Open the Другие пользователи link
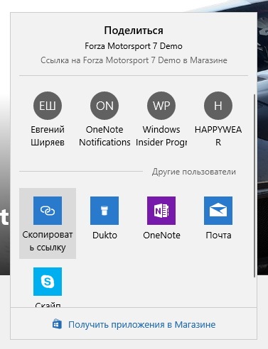The image size is (268, 349). 194,172
